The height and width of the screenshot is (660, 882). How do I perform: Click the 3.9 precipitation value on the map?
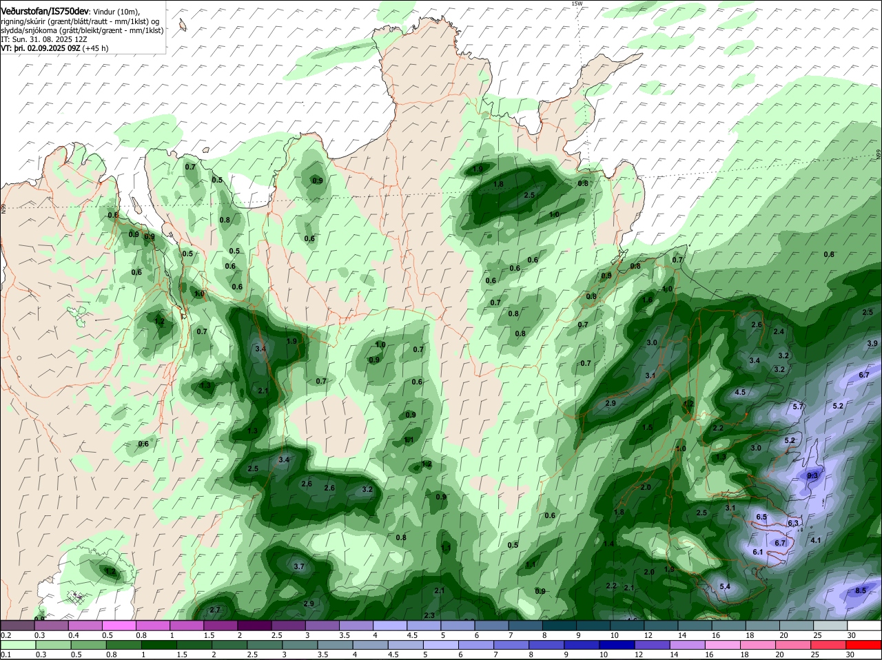pyautogui.click(x=872, y=343)
